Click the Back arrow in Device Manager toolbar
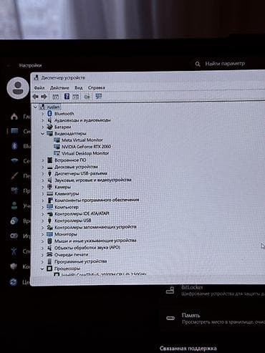This screenshot has height=353, width=265. coord(36,97)
